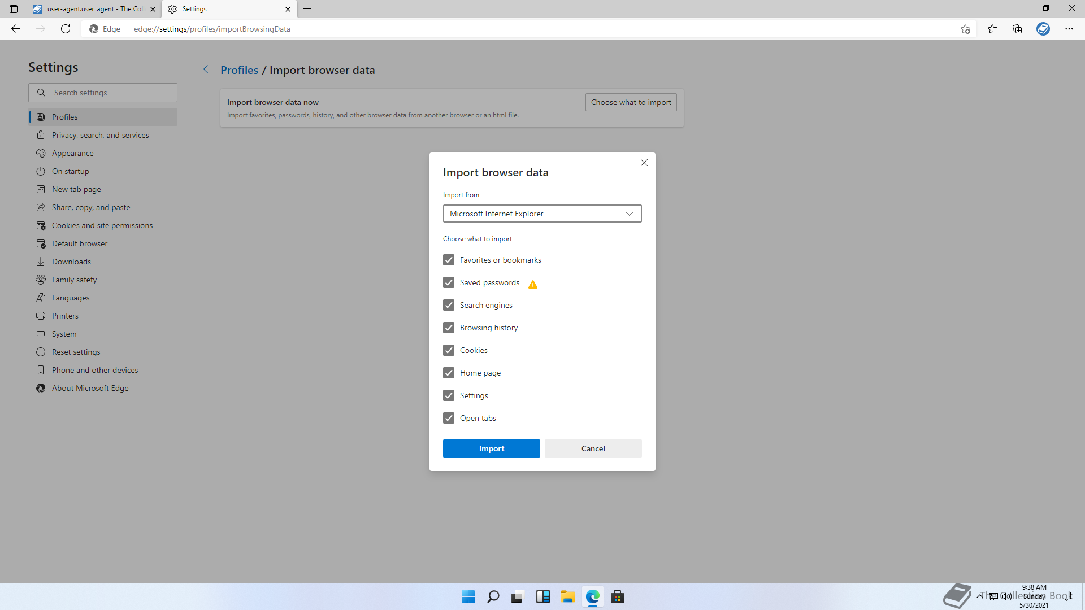Close the Import browser data dialog
This screenshot has height=610, width=1085.
644,163
